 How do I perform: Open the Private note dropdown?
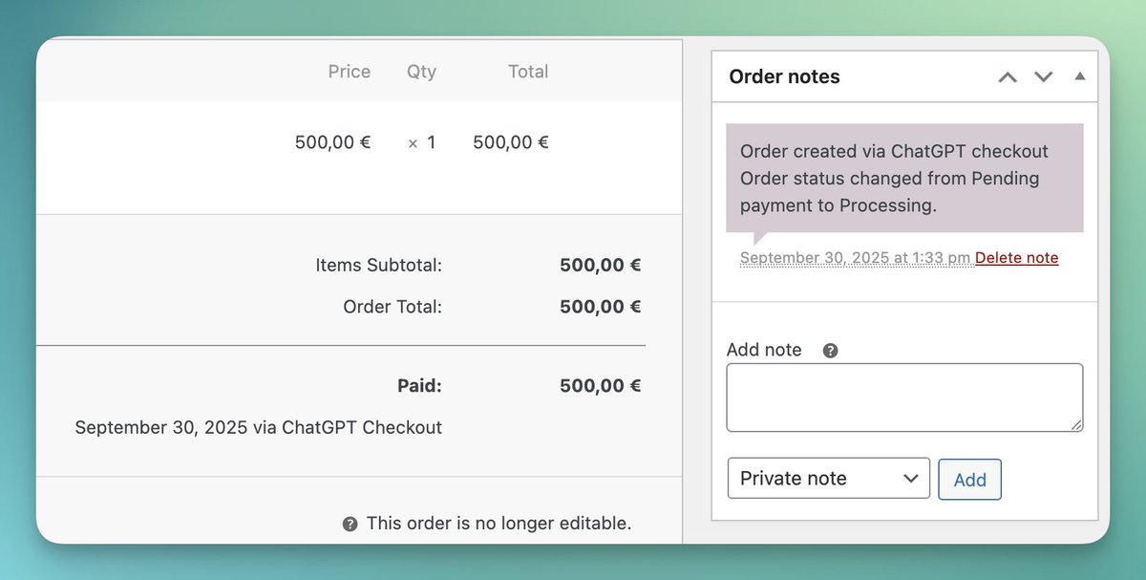[829, 479]
